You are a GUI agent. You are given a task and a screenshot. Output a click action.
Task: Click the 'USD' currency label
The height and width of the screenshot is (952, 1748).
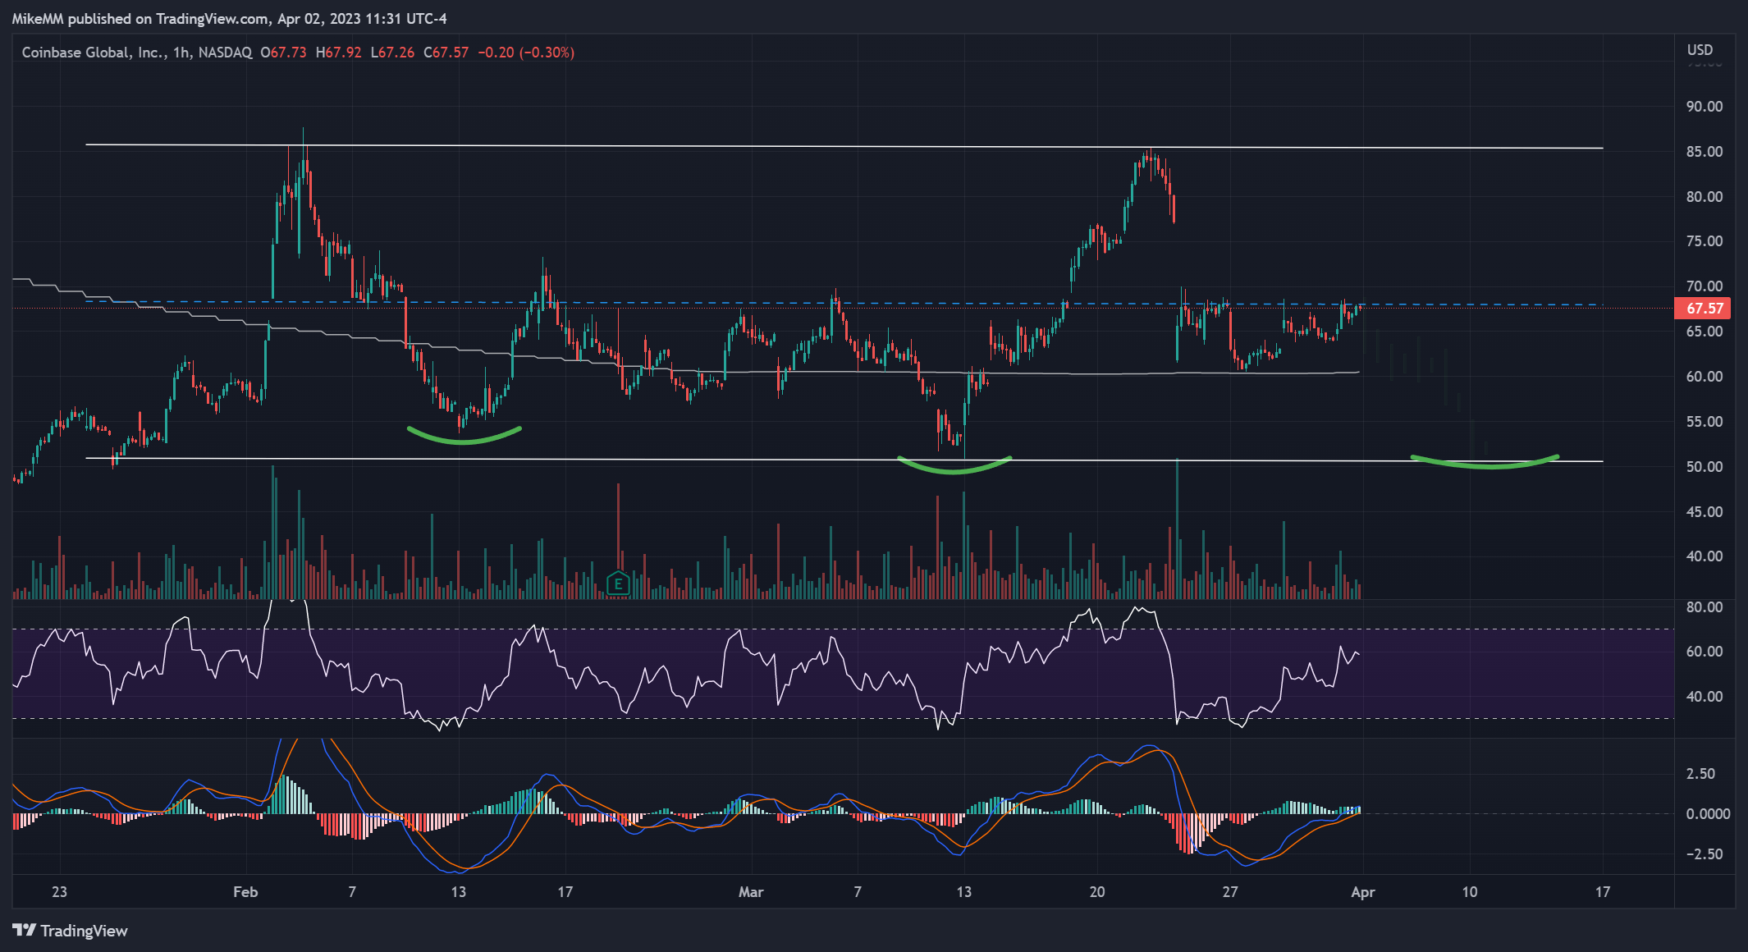click(x=1700, y=50)
